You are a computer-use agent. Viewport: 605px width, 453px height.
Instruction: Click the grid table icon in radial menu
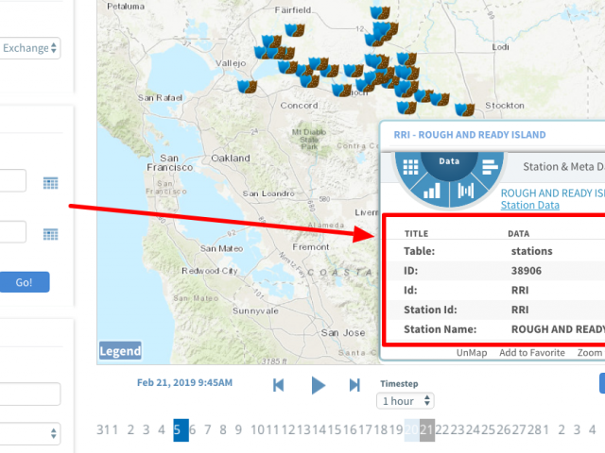410,168
